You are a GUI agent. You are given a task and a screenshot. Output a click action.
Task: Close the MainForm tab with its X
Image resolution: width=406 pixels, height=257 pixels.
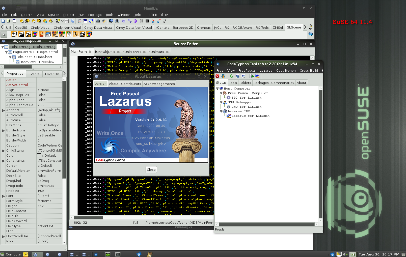click(90, 52)
